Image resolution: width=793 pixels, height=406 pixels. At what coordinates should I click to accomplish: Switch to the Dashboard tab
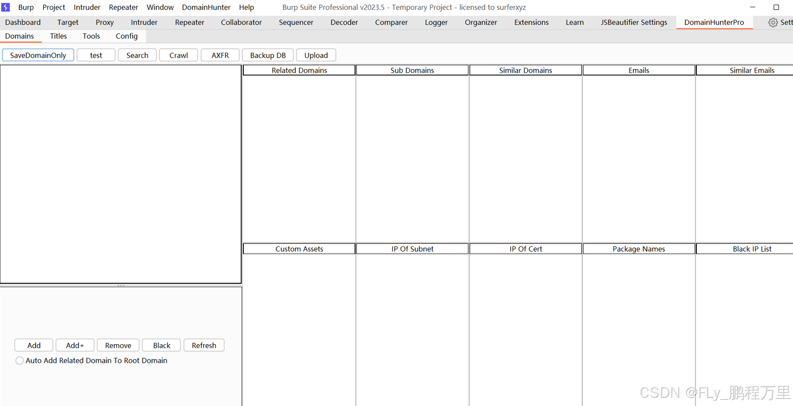(23, 22)
